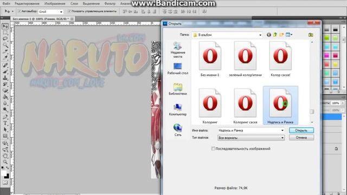This screenshot has width=347, height=195.
Task: Select the Pen tool
Action: click(x=5, y=117)
